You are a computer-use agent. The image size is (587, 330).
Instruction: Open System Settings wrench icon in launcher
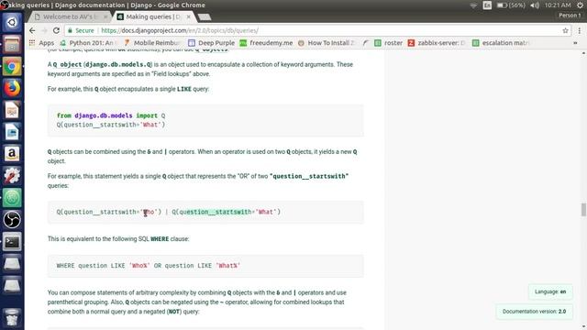[x=12, y=176]
